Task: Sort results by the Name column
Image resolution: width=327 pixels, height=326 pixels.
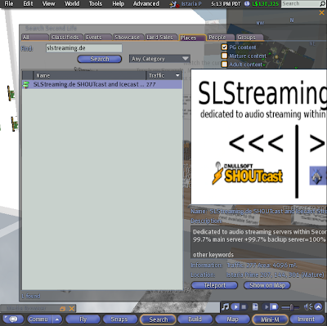Action: pyautogui.click(x=89, y=75)
